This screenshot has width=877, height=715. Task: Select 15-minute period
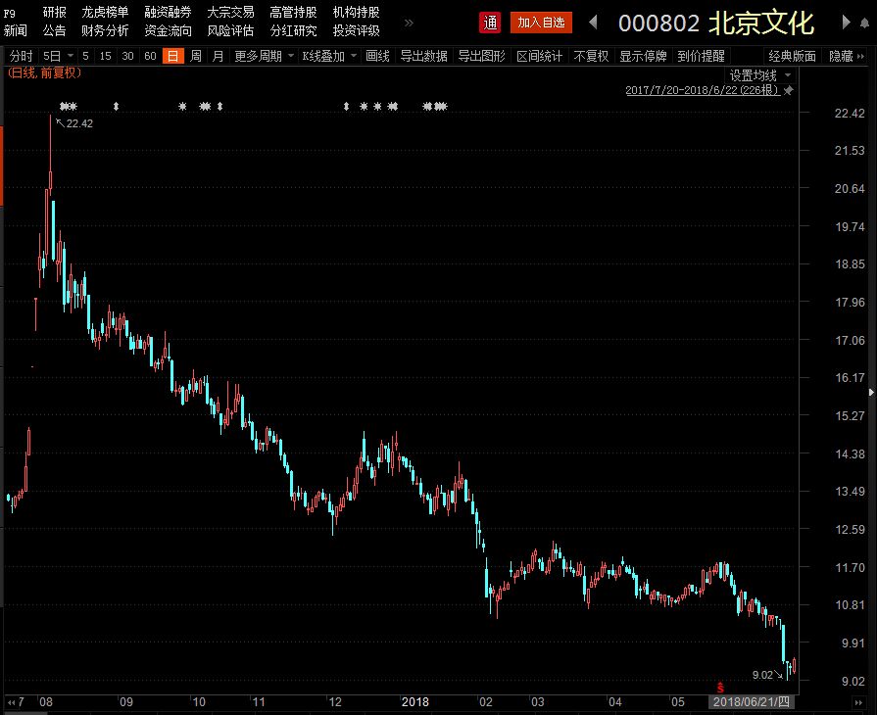[x=105, y=56]
